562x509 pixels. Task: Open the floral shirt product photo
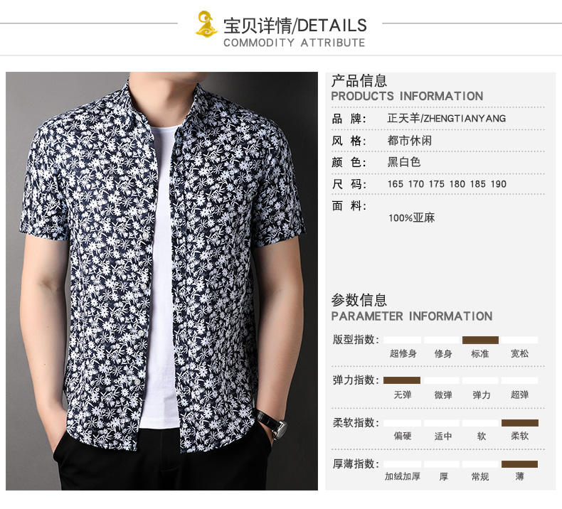pos(161,281)
